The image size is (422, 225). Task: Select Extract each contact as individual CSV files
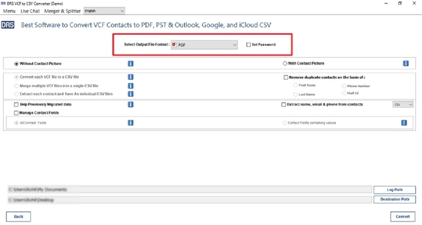(17, 94)
